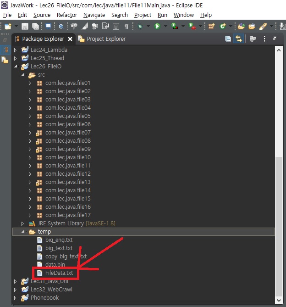This screenshot has width=286, height=307.
Task: Collapse the temp folder
Action: [x=23, y=231]
